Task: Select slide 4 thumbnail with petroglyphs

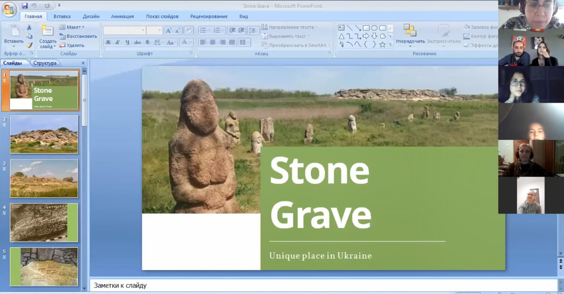Action: pyautogui.click(x=44, y=222)
